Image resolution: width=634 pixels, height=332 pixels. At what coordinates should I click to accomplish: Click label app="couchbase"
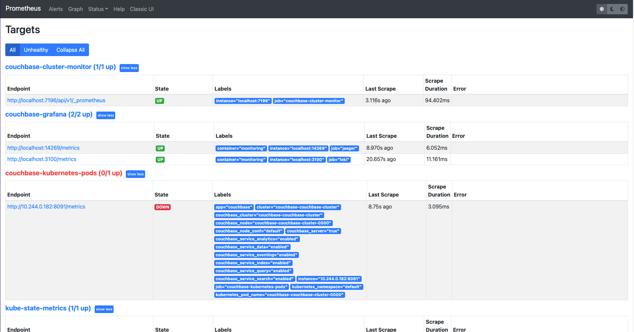coord(234,207)
